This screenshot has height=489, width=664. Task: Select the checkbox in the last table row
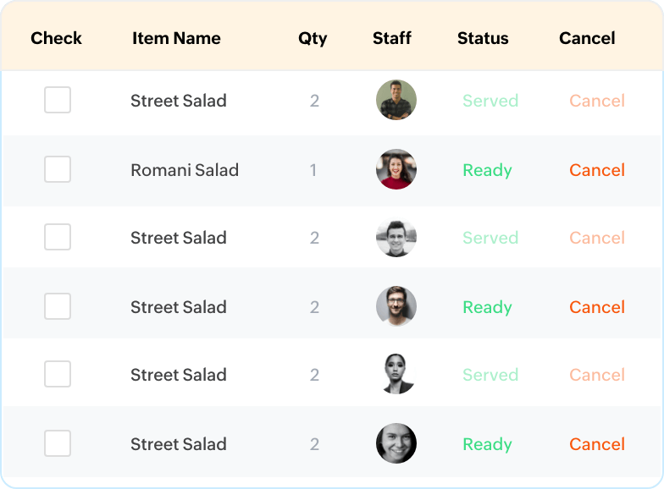[58, 443]
